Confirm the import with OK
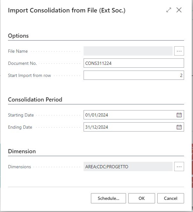 pyautogui.click(x=142, y=198)
